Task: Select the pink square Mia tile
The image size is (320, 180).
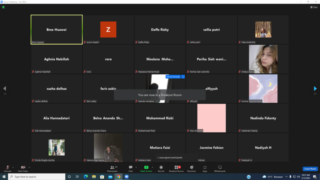Action: pyautogui.click(x=211, y=118)
